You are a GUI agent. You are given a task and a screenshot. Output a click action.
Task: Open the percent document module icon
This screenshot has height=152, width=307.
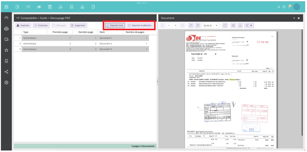[x=94, y=7]
